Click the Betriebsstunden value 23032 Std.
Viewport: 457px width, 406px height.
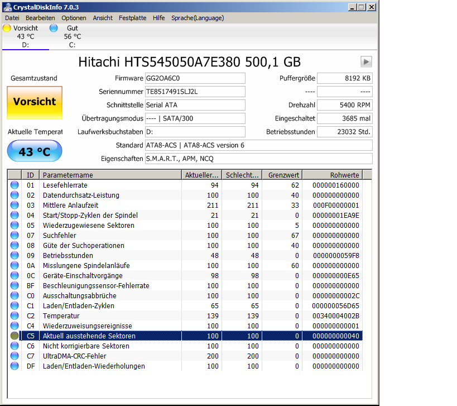(345, 132)
